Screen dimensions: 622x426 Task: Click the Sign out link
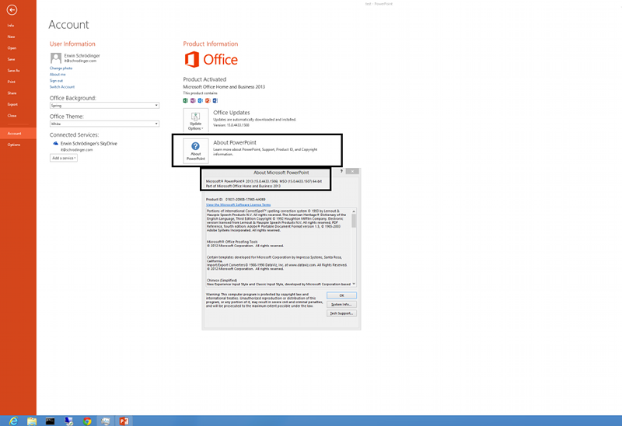tap(56, 81)
